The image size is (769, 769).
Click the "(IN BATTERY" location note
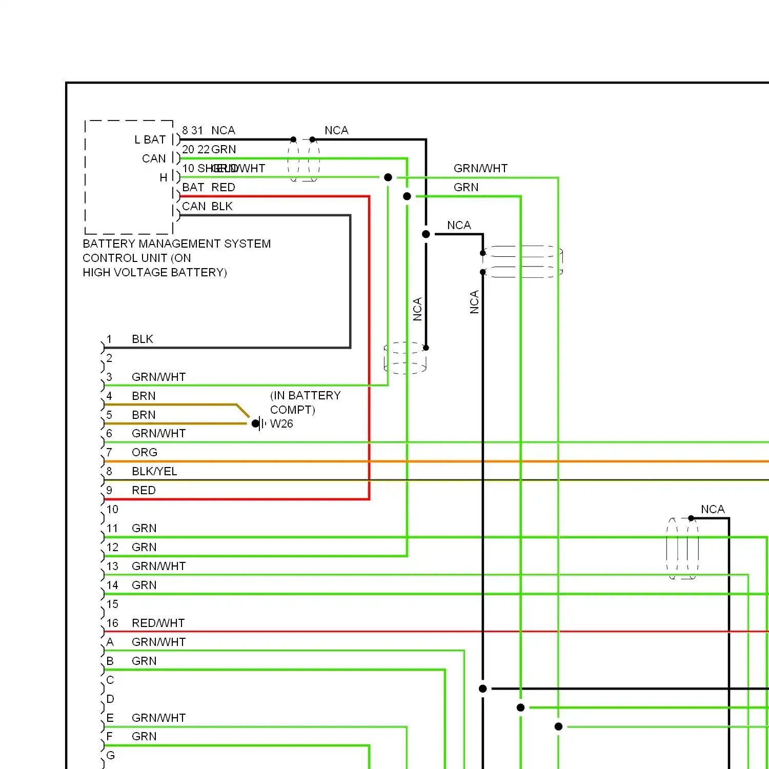coord(306,395)
